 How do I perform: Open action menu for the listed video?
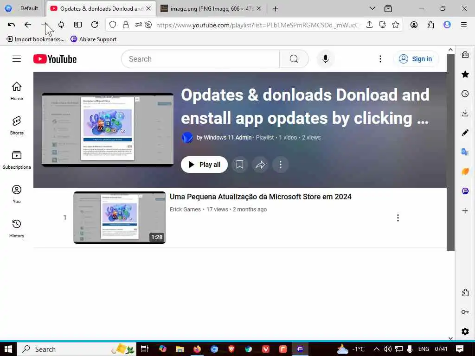[398, 218]
